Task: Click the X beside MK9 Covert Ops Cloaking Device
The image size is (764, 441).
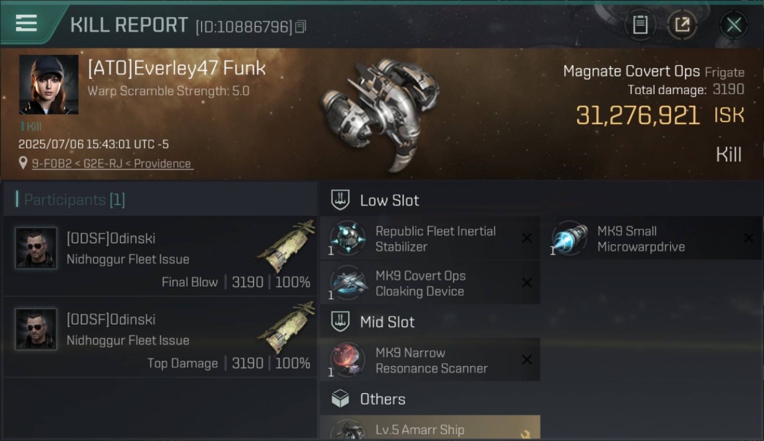Action: pos(527,283)
